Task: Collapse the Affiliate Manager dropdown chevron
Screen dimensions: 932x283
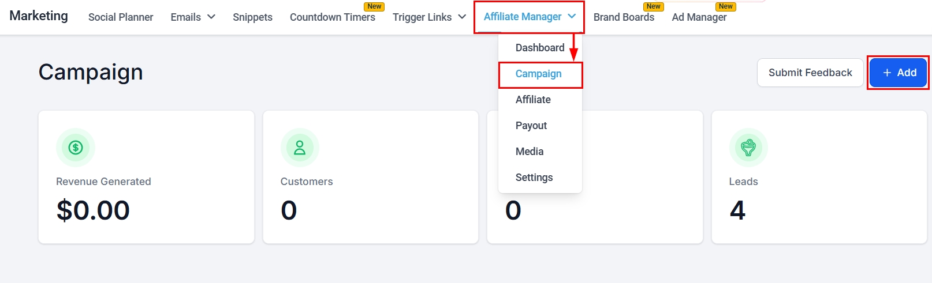Action: [572, 16]
